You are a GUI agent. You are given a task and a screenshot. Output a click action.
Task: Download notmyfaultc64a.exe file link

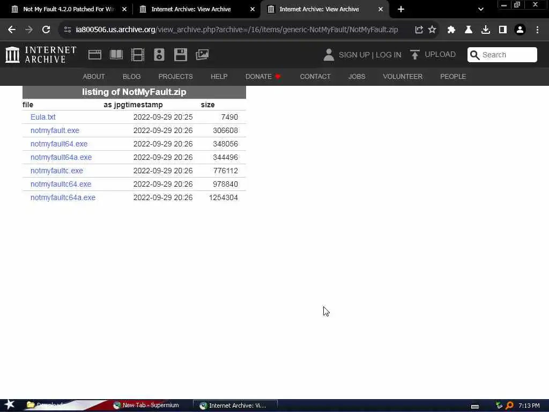(x=63, y=197)
